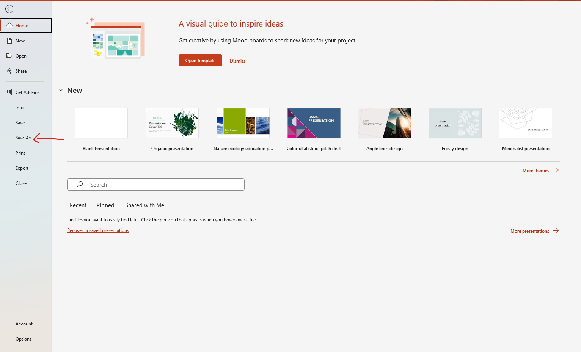Viewport: 581px width, 352px height.
Task: Open Account settings from the sidebar
Action: [x=24, y=324]
